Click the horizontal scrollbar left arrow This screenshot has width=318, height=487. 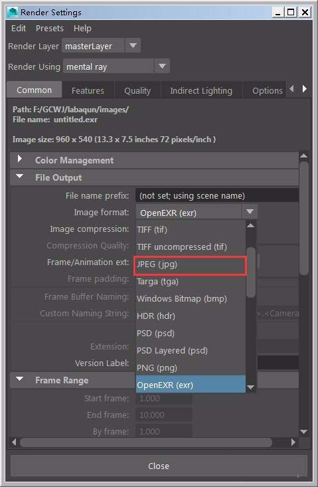14,442
